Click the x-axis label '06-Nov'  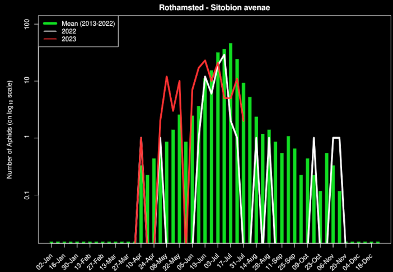coord(326,261)
